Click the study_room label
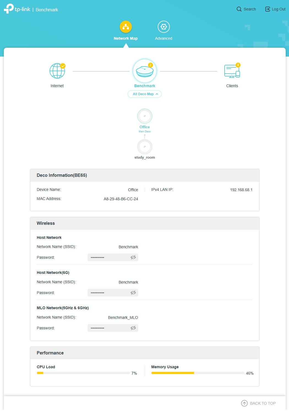 click(145, 157)
